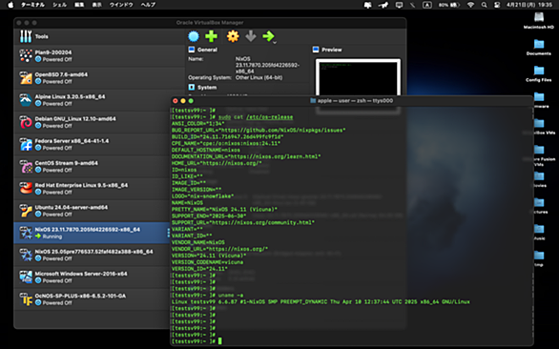Viewport: 559px width, 349px height.
Task: Select the Red Hat Enterprise Linux VM icon
Action: coord(26,188)
